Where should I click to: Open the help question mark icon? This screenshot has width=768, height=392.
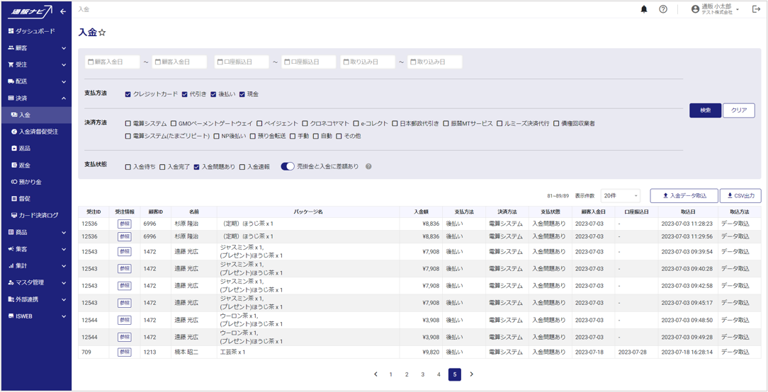[x=663, y=9]
